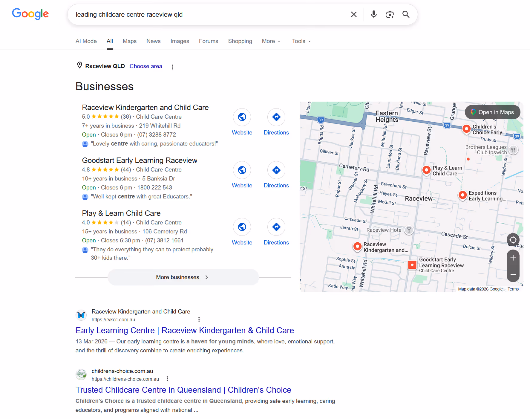The height and width of the screenshot is (419, 530).
Task: Open Raceview Kindergarten and Child Care listing
Action: point(145,107)
